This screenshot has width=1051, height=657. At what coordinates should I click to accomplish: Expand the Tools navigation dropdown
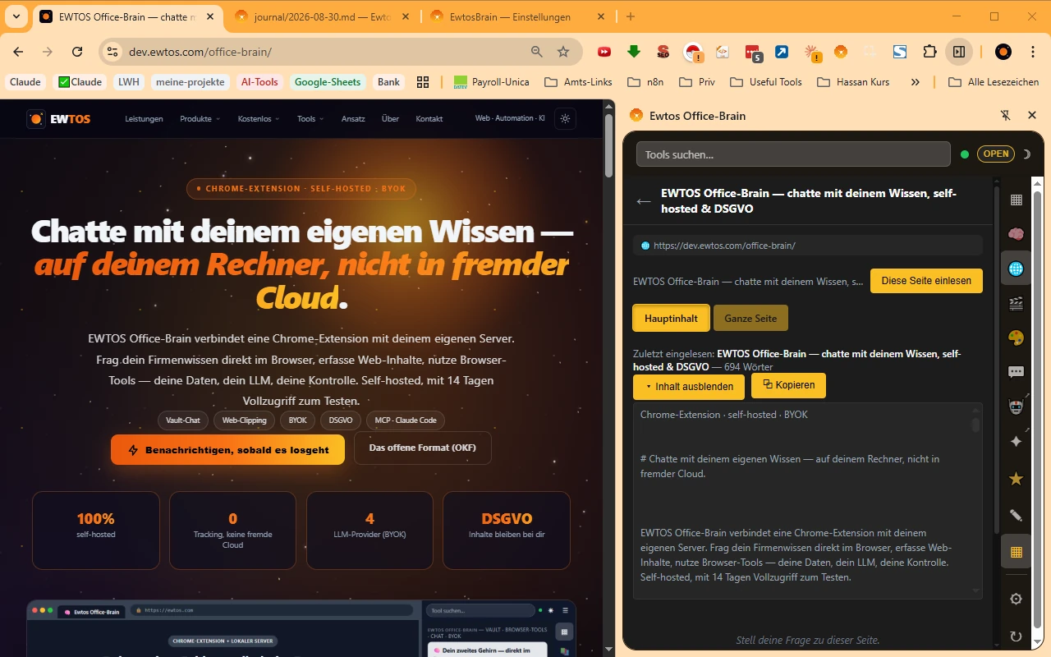310,118
